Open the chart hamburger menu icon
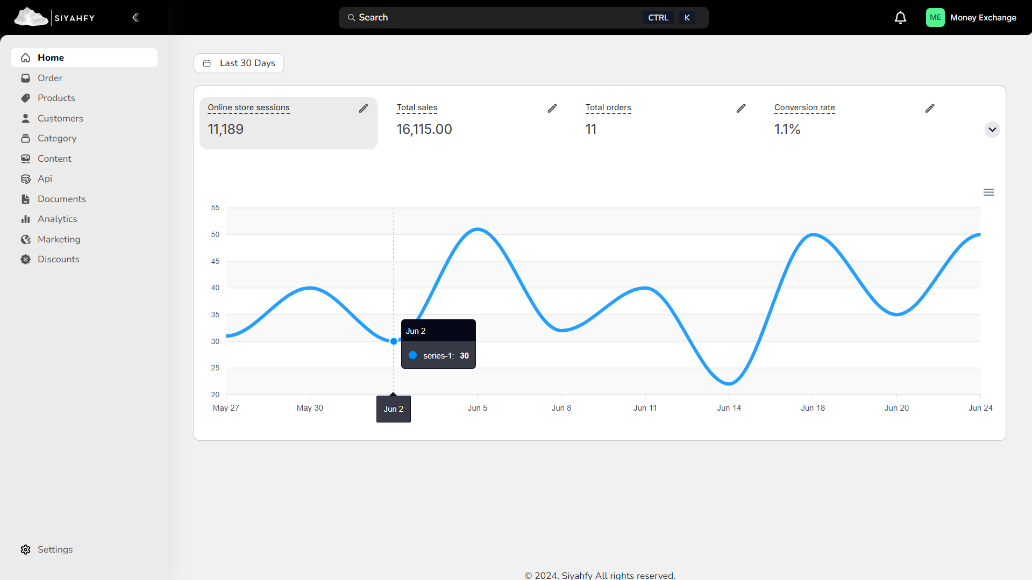 [x=989, y=192]
